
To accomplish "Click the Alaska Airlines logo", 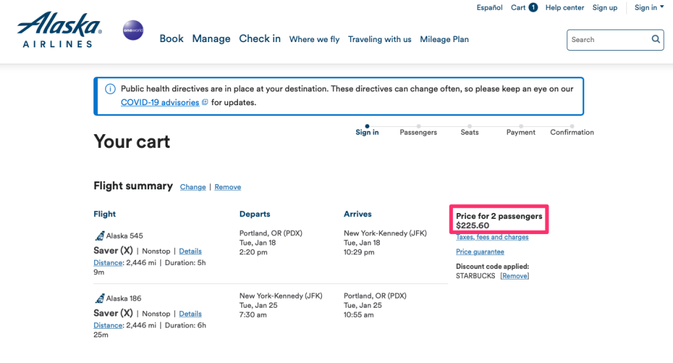I will click(x=59, y=30).
